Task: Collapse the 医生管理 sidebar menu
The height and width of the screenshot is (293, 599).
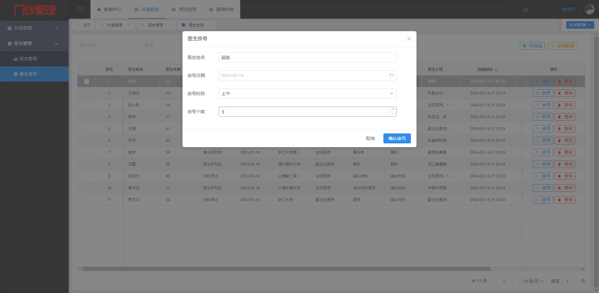Action: pos(34,43)
